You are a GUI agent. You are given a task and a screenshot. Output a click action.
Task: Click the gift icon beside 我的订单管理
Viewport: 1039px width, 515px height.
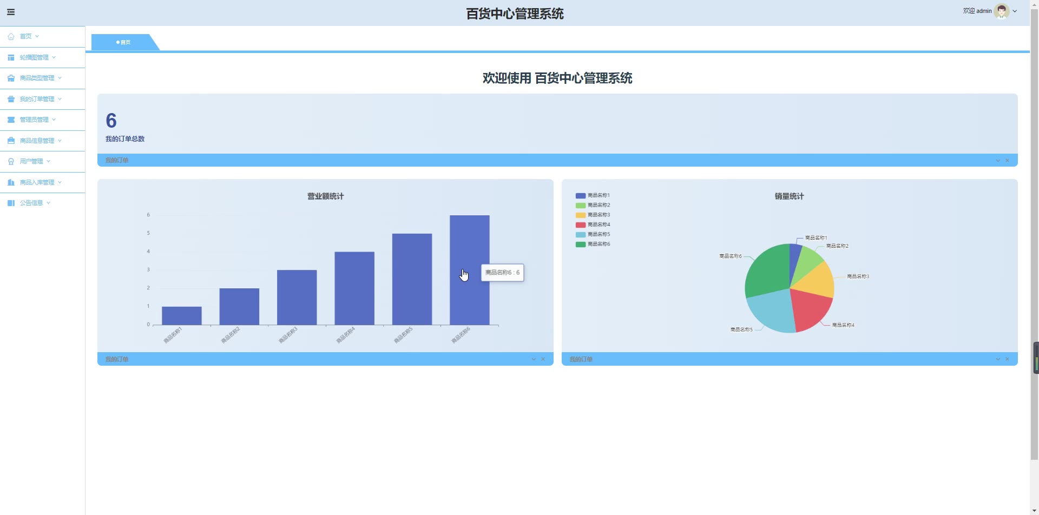coord(11,99)
